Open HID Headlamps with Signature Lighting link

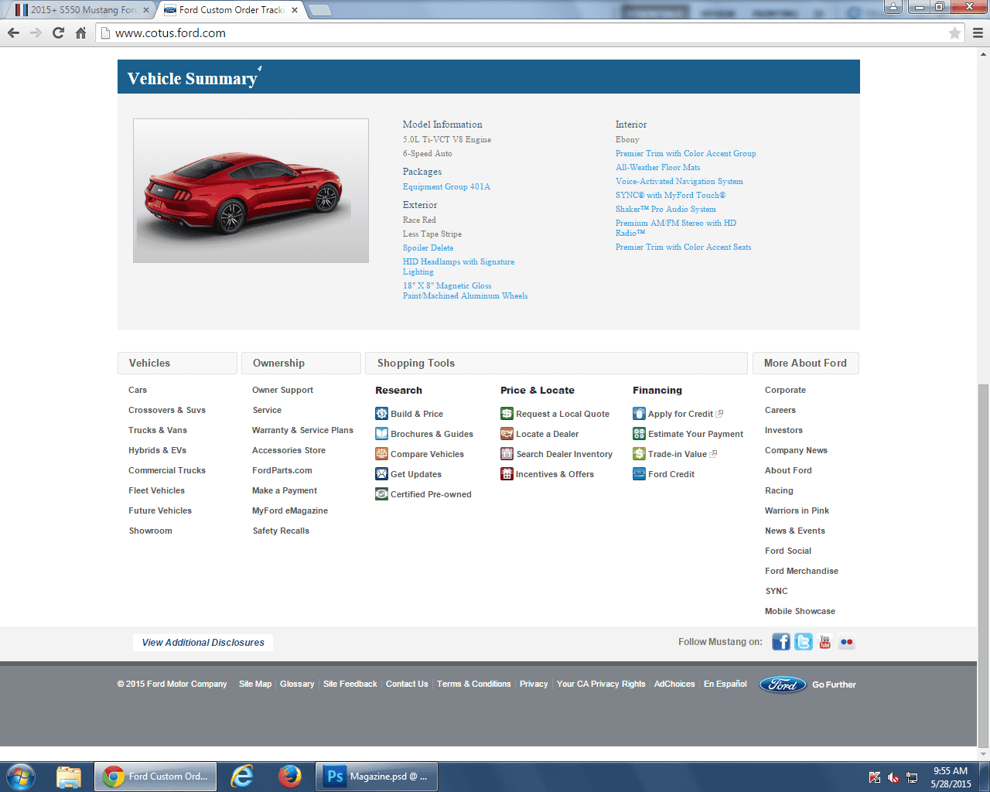click(x=459, y=267)
